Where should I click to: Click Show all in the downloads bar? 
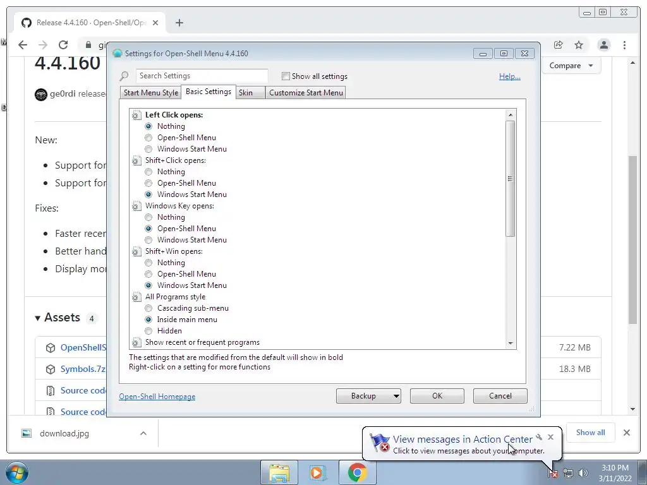591,432
